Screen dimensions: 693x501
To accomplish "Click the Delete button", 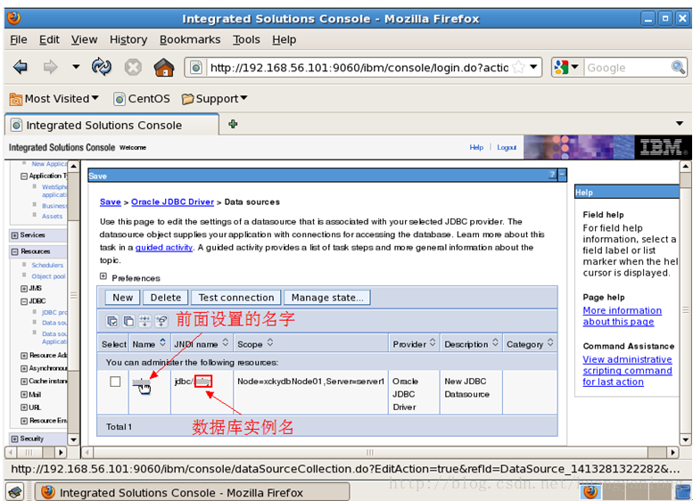I will (166, 298).
